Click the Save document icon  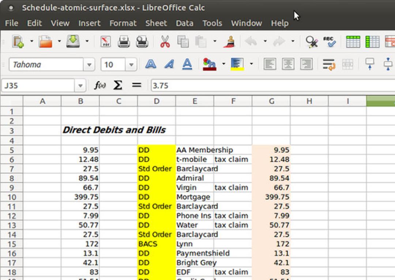coord(73,42)
